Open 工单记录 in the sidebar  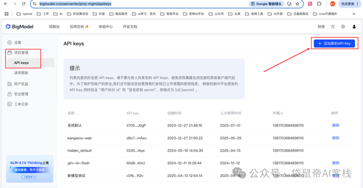(18, 104)
